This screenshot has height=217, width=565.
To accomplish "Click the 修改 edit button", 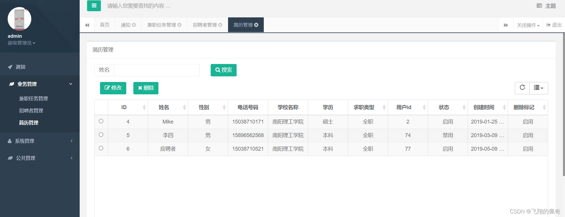I will point(113,88).
